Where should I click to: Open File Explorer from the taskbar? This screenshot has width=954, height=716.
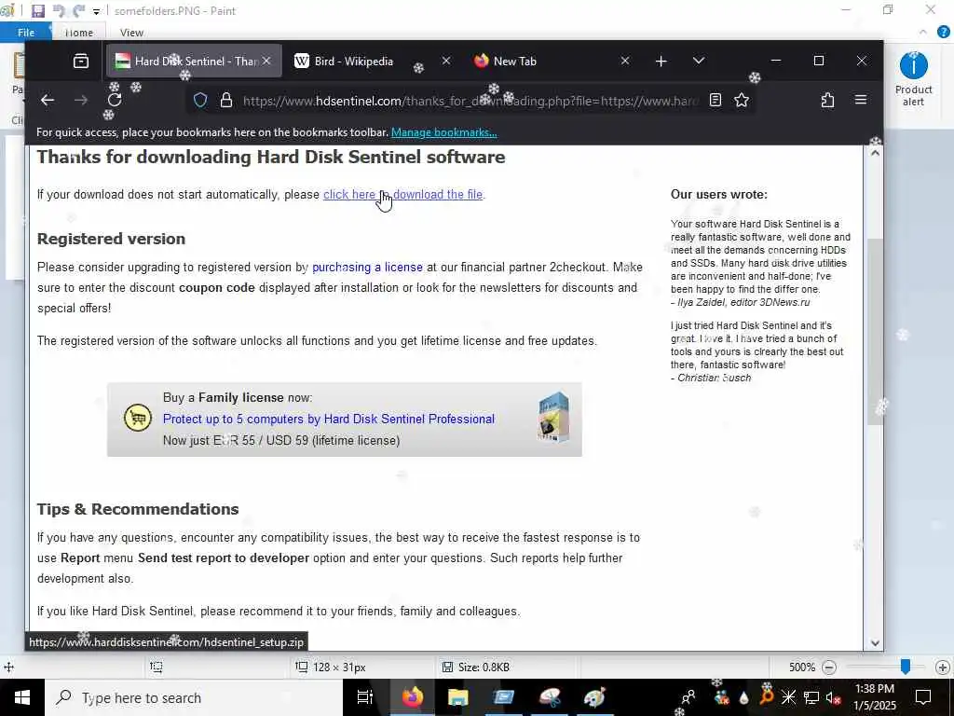click(x=457, y=697)
